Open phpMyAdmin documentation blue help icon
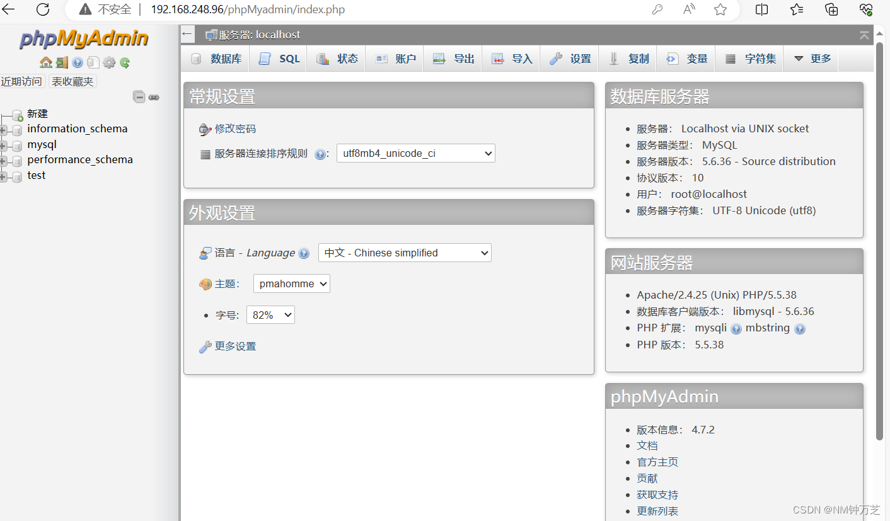The height and width of the screenshot is (521, 890). [x=78, y=62]
